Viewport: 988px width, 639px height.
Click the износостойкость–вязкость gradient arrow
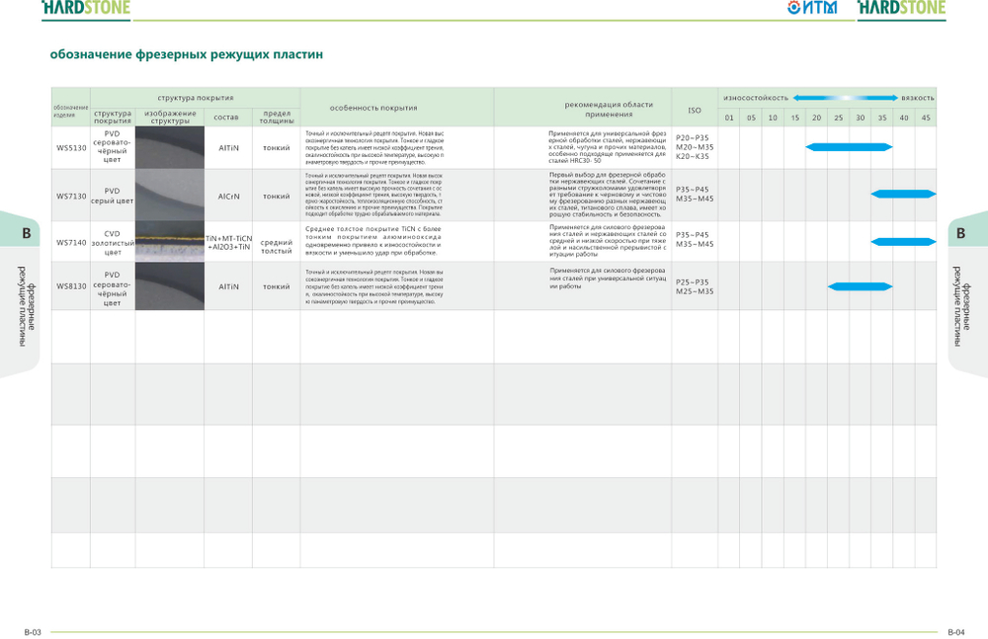pyautogui.click(x=845, y=99)
